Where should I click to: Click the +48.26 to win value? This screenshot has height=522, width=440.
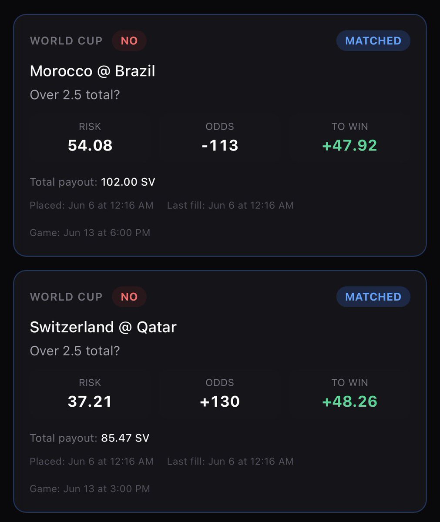(x=349, y=402)
